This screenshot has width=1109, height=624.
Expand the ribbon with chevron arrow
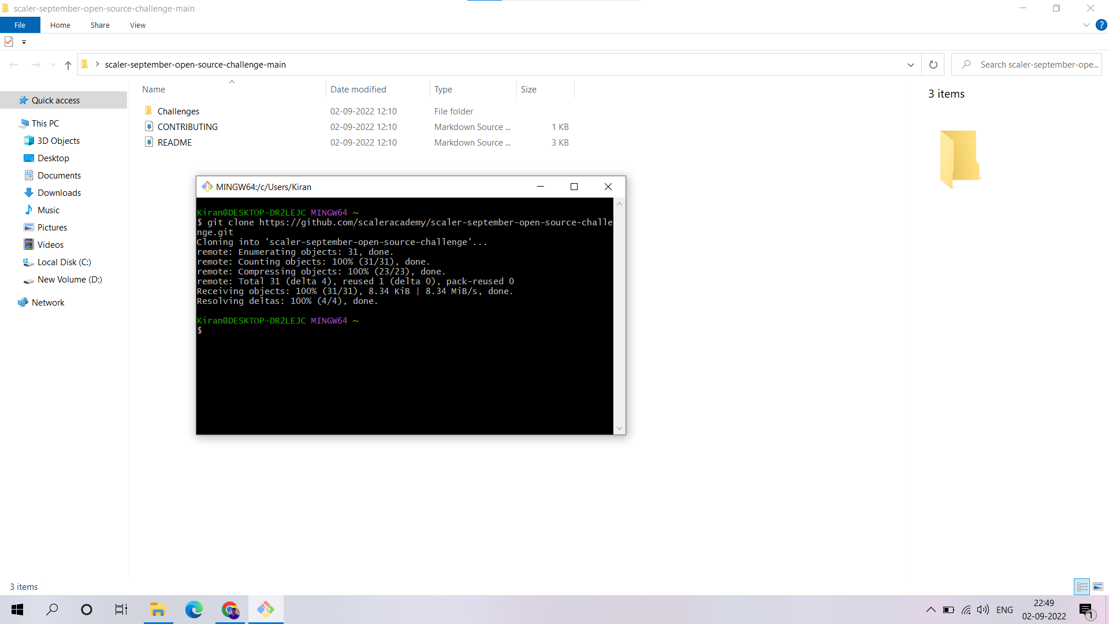coord(1086,25)
